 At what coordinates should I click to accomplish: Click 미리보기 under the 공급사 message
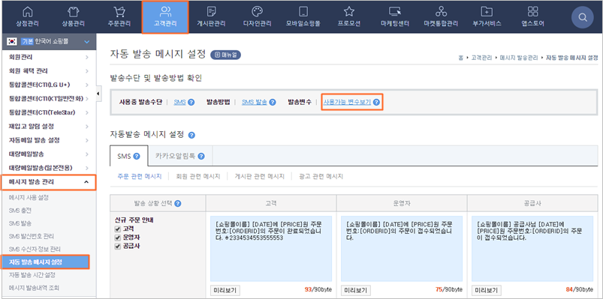487,290
